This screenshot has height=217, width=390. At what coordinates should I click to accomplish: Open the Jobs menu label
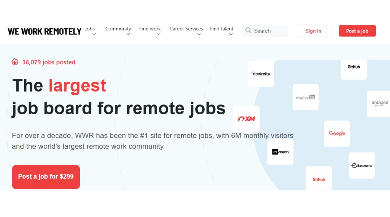click(x=90, y=29)
